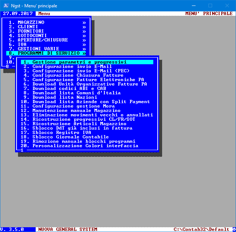Select Gestione parametri e progressivi
Screen dimensions: 236x232
tap(79, 62)
